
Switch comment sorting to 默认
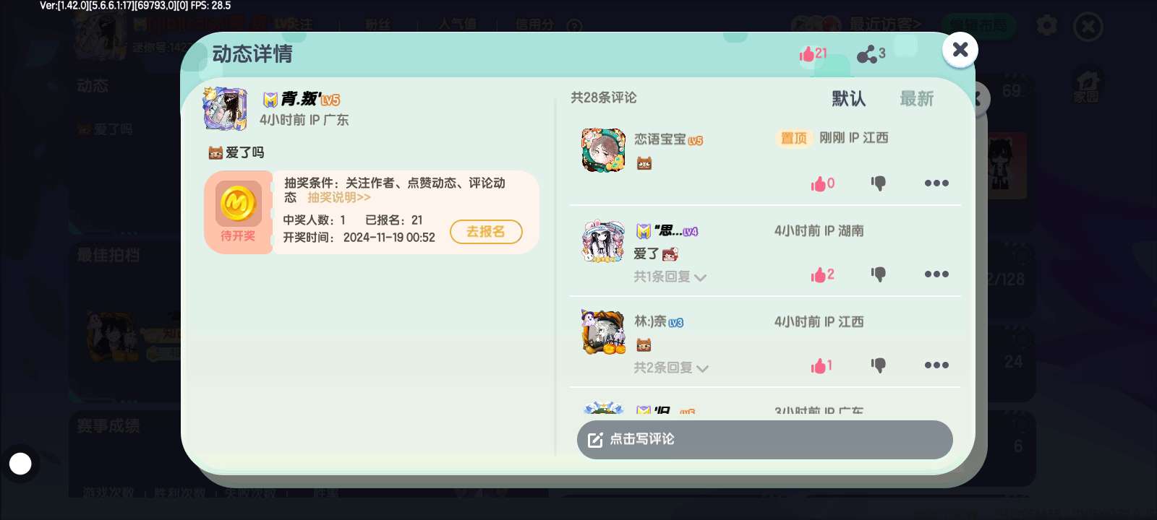tap(848, 98)
